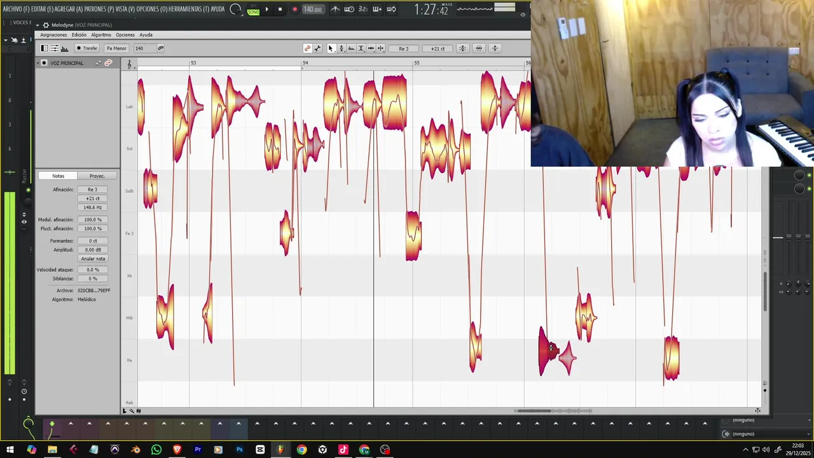Open the sound editor spectrum icon
This screenshot has width=814, height=458.
(64, 48)
